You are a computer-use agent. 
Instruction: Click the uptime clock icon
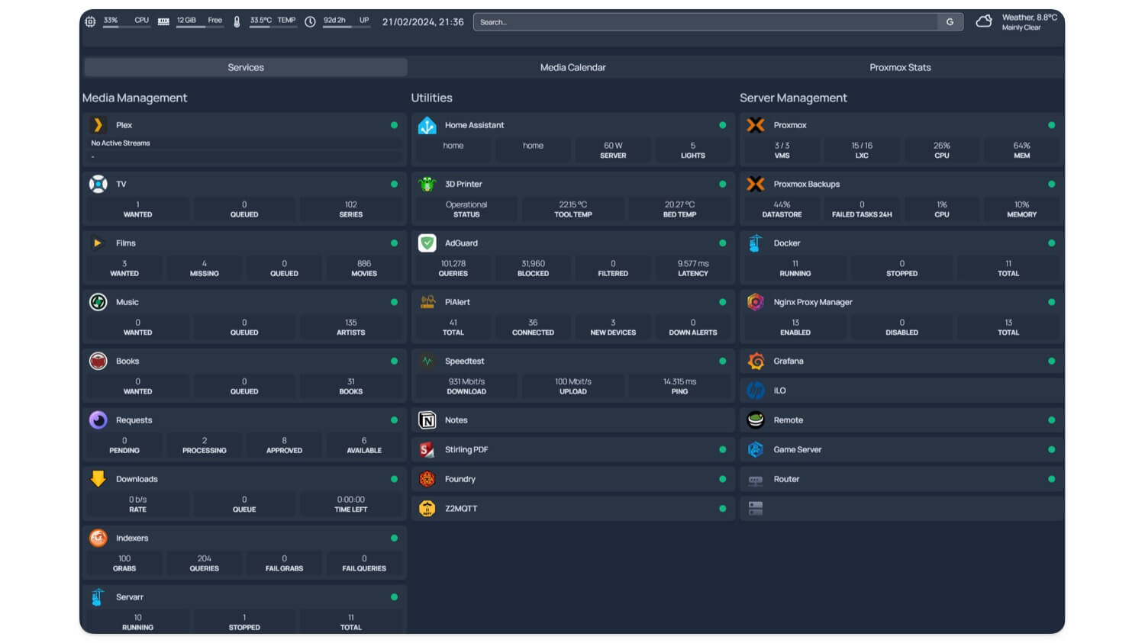click(310, 21)
